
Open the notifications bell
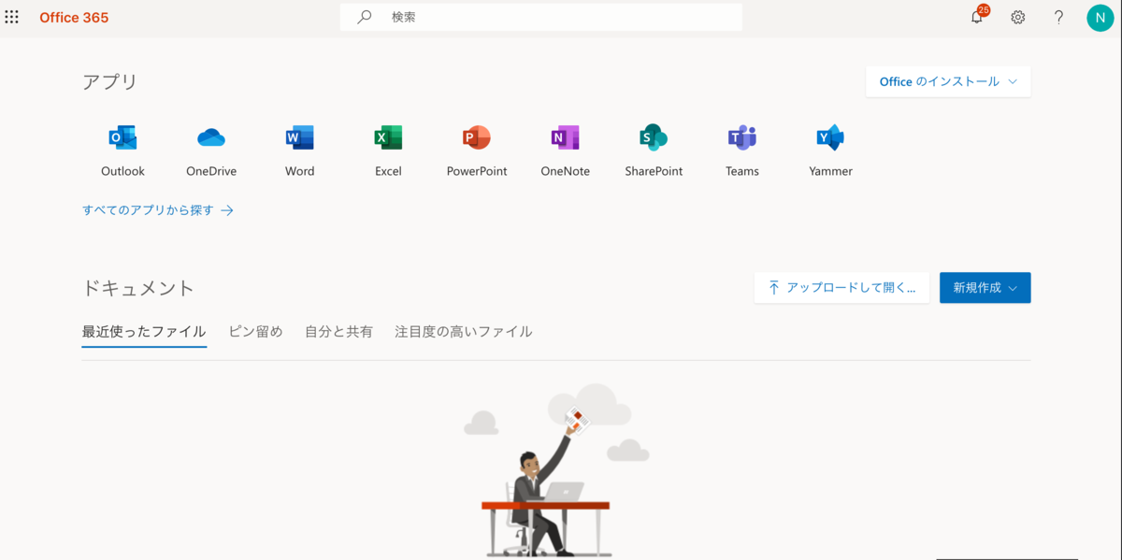[977, 17]
